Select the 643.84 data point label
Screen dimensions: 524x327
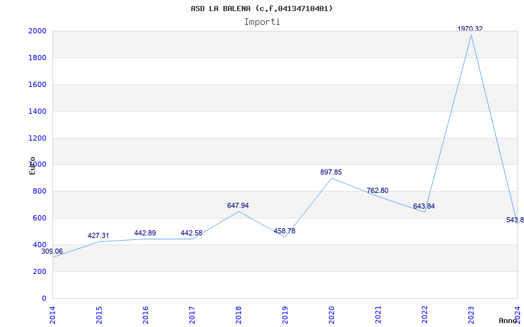(x=424, y=207)
